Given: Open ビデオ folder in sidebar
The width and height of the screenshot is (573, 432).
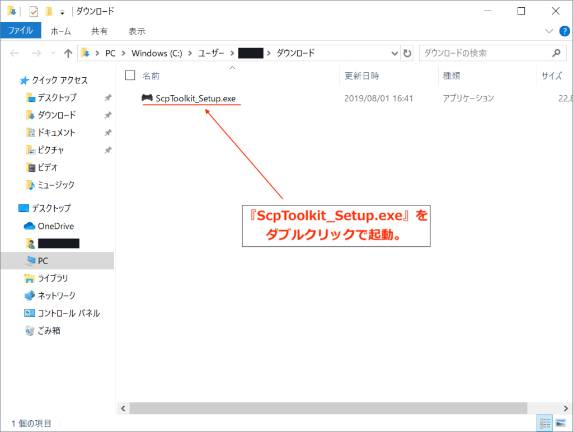Looking at the screenshot, I should coord(48,168).
